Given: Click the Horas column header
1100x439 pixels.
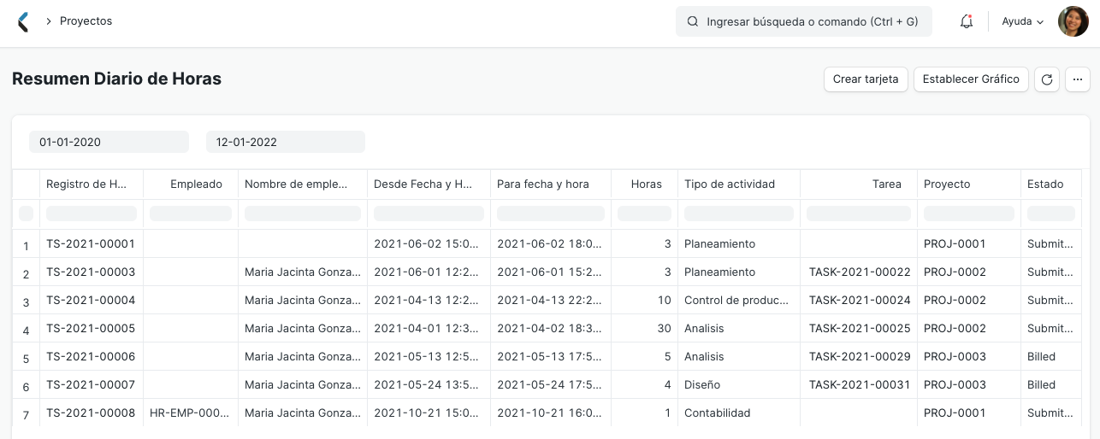Looking at the screenshot, I should click(x=644, y=184).
